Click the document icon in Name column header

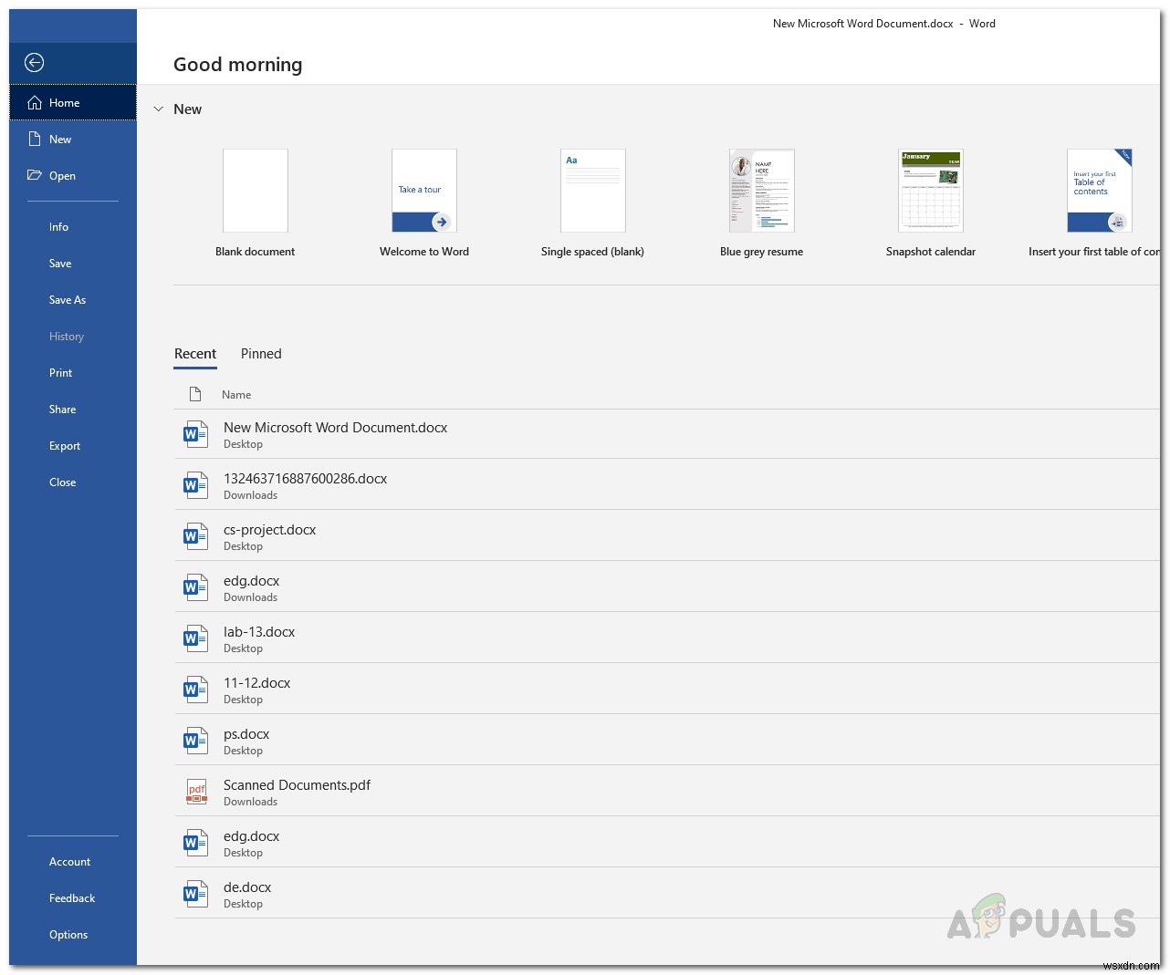click(x=194, y=394)
